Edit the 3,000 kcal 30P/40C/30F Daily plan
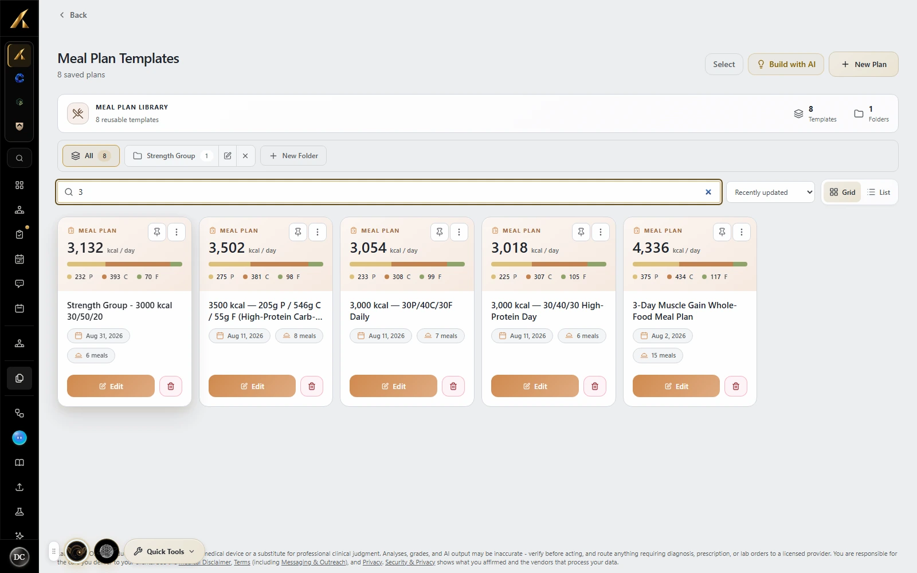Viewport: 917px width, 573px height. pyautogui.click(x=393, y=386)
